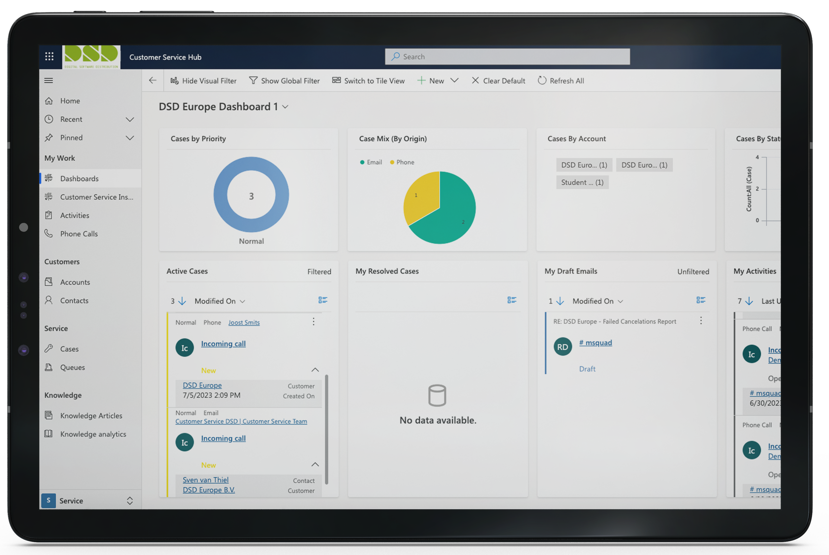Reverse sort order arrow in My Draft Emails
Screen dimensions: 829x555
click(x=560, y=301)
